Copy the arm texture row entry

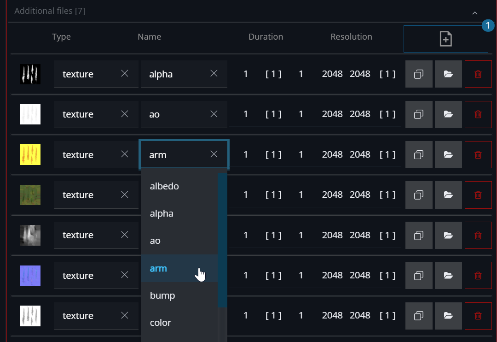click(x=419, y=155)
